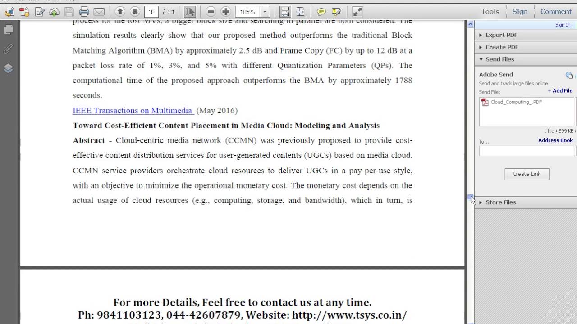Screen dimensions: 577x324
Task: Open the zoom level dropdown arrow
Action: (x=265, y=12)
